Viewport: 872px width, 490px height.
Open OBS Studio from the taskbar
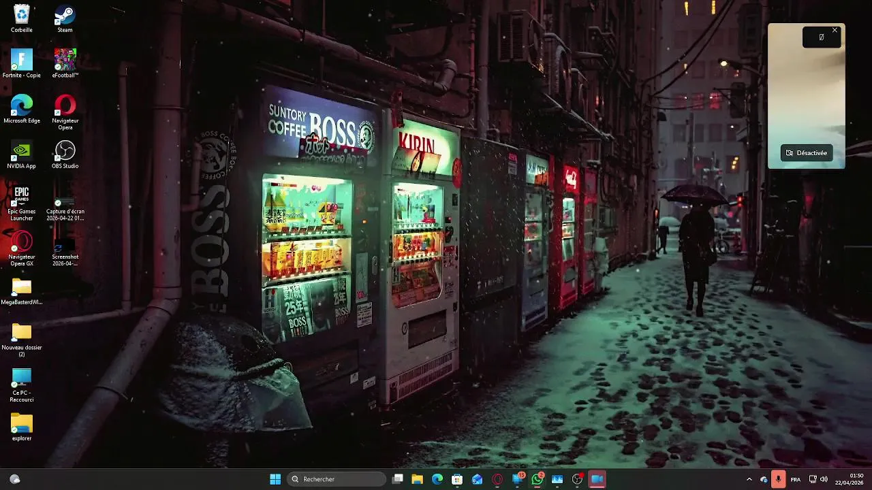point(577,479)
